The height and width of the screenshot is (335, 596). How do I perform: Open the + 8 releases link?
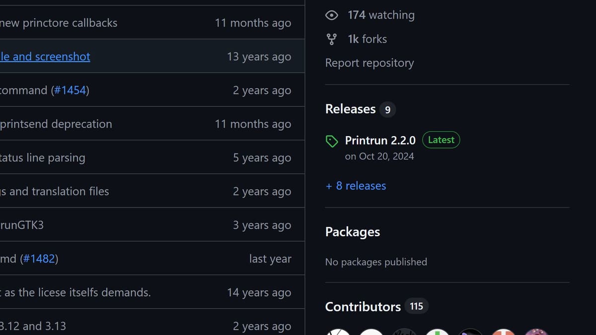[356, 186]
